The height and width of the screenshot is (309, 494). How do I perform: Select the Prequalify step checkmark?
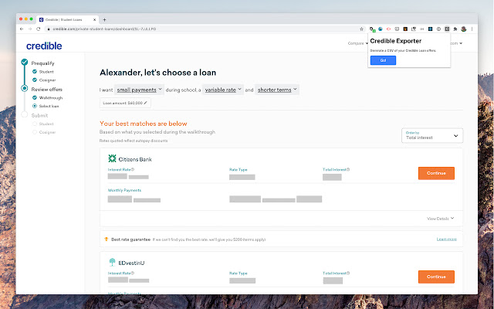(x=25, y=62)
